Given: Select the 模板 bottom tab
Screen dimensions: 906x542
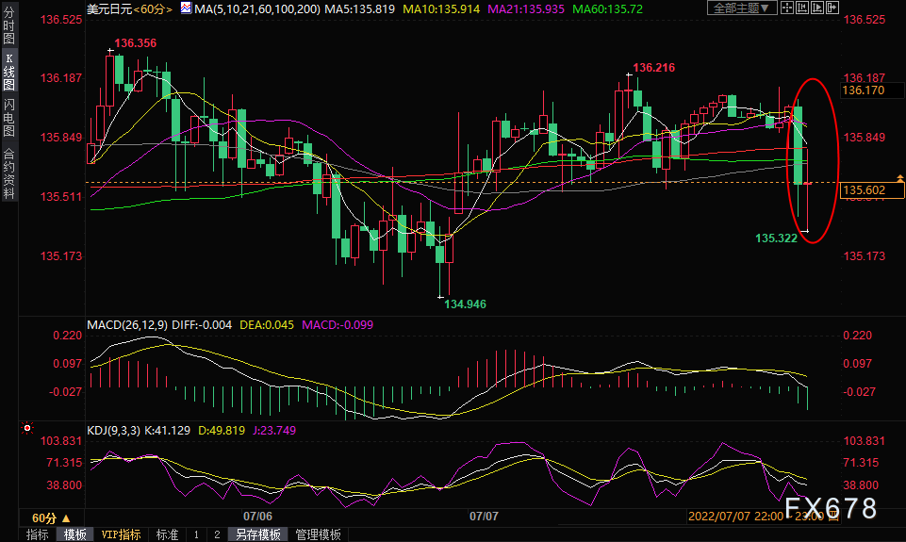Looking at the screenshot, I should pyautogui.click(x=75, y=534).
